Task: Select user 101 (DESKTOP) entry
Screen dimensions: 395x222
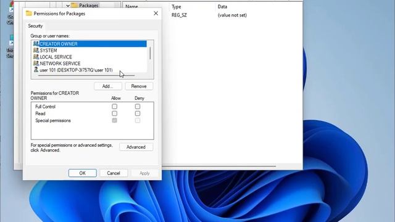Action: 76,70
